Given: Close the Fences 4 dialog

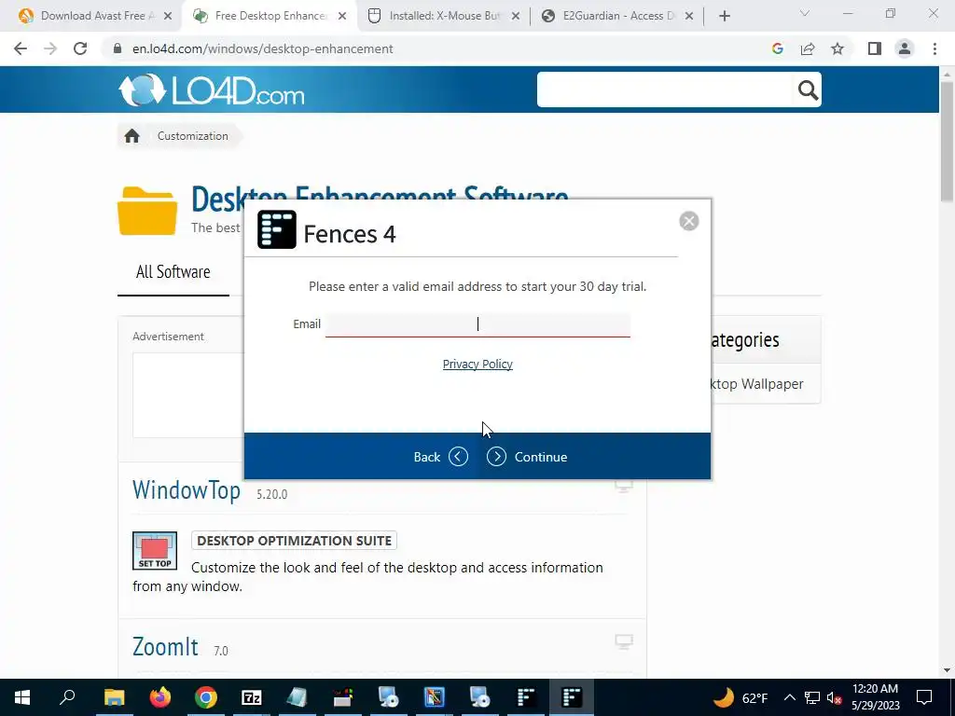Looking at the screenshot, I should [x=689, y=221].
